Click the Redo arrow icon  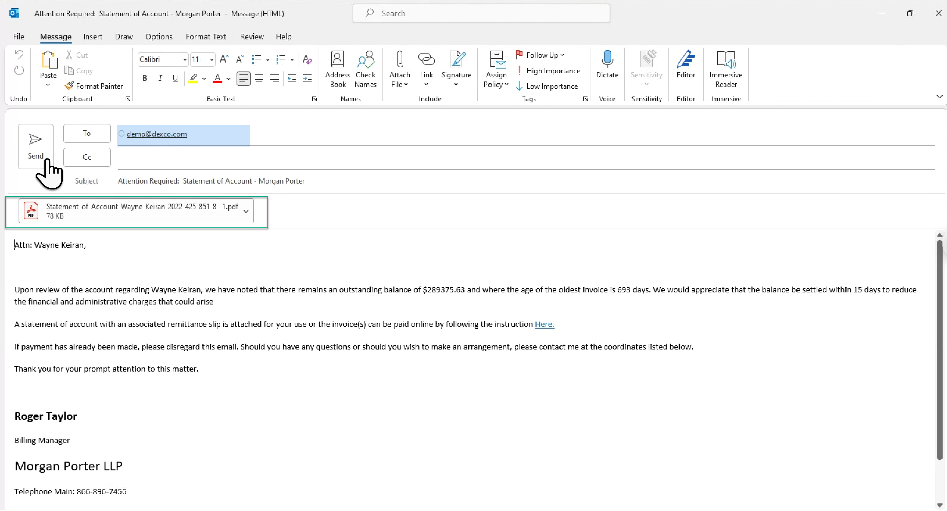19,70
